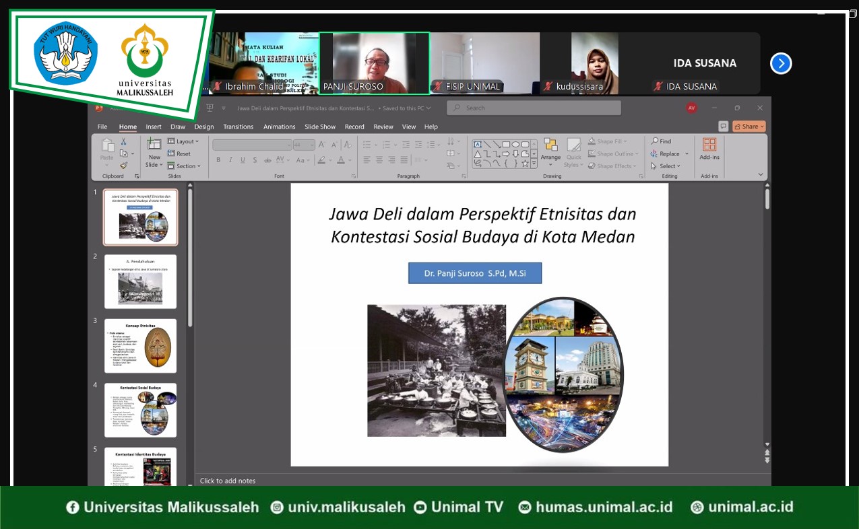Toggle Underline formatting
Screen dimensions: 859x529
(x=243, y=160)
